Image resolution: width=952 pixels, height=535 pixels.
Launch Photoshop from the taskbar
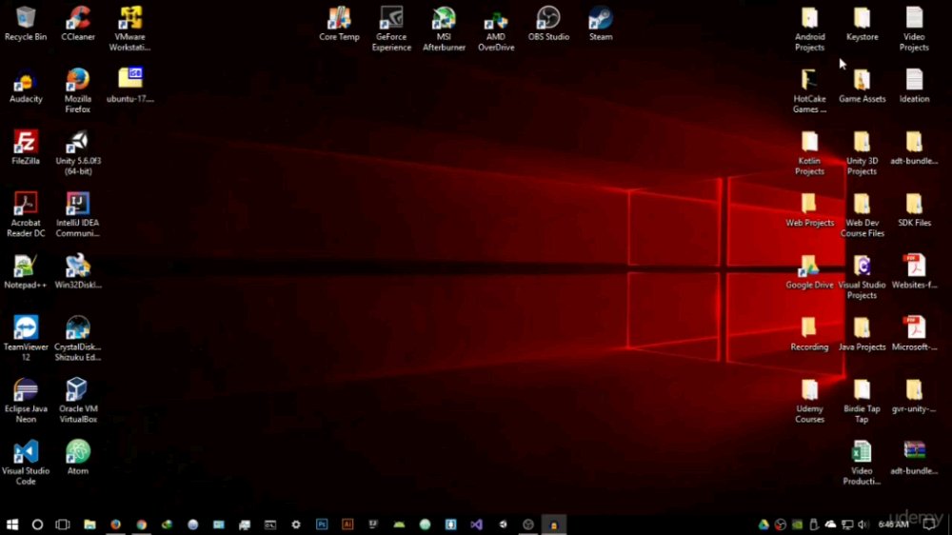pos(322,525)
